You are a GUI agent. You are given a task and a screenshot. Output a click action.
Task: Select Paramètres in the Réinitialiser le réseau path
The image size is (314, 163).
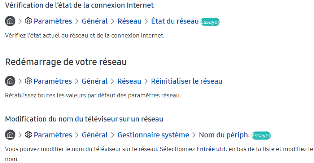click(x=53, y=81)
